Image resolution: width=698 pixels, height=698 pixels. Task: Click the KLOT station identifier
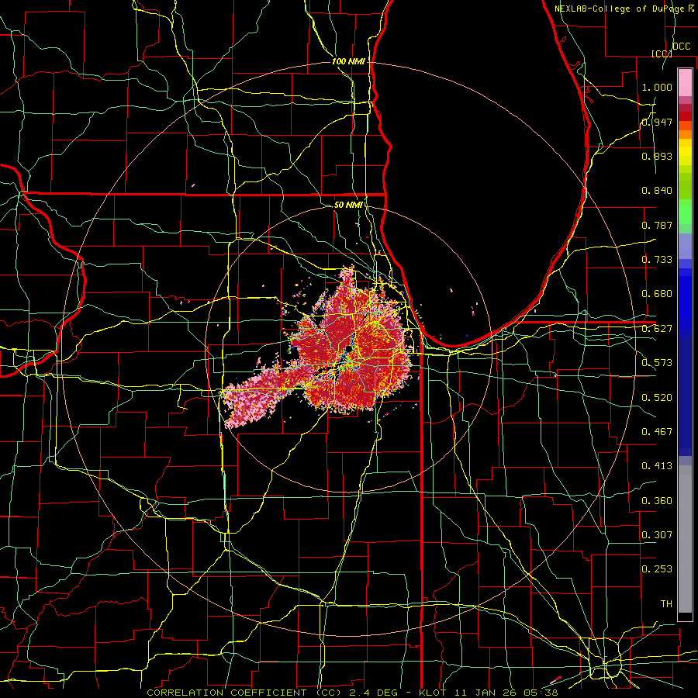[433, 693]
